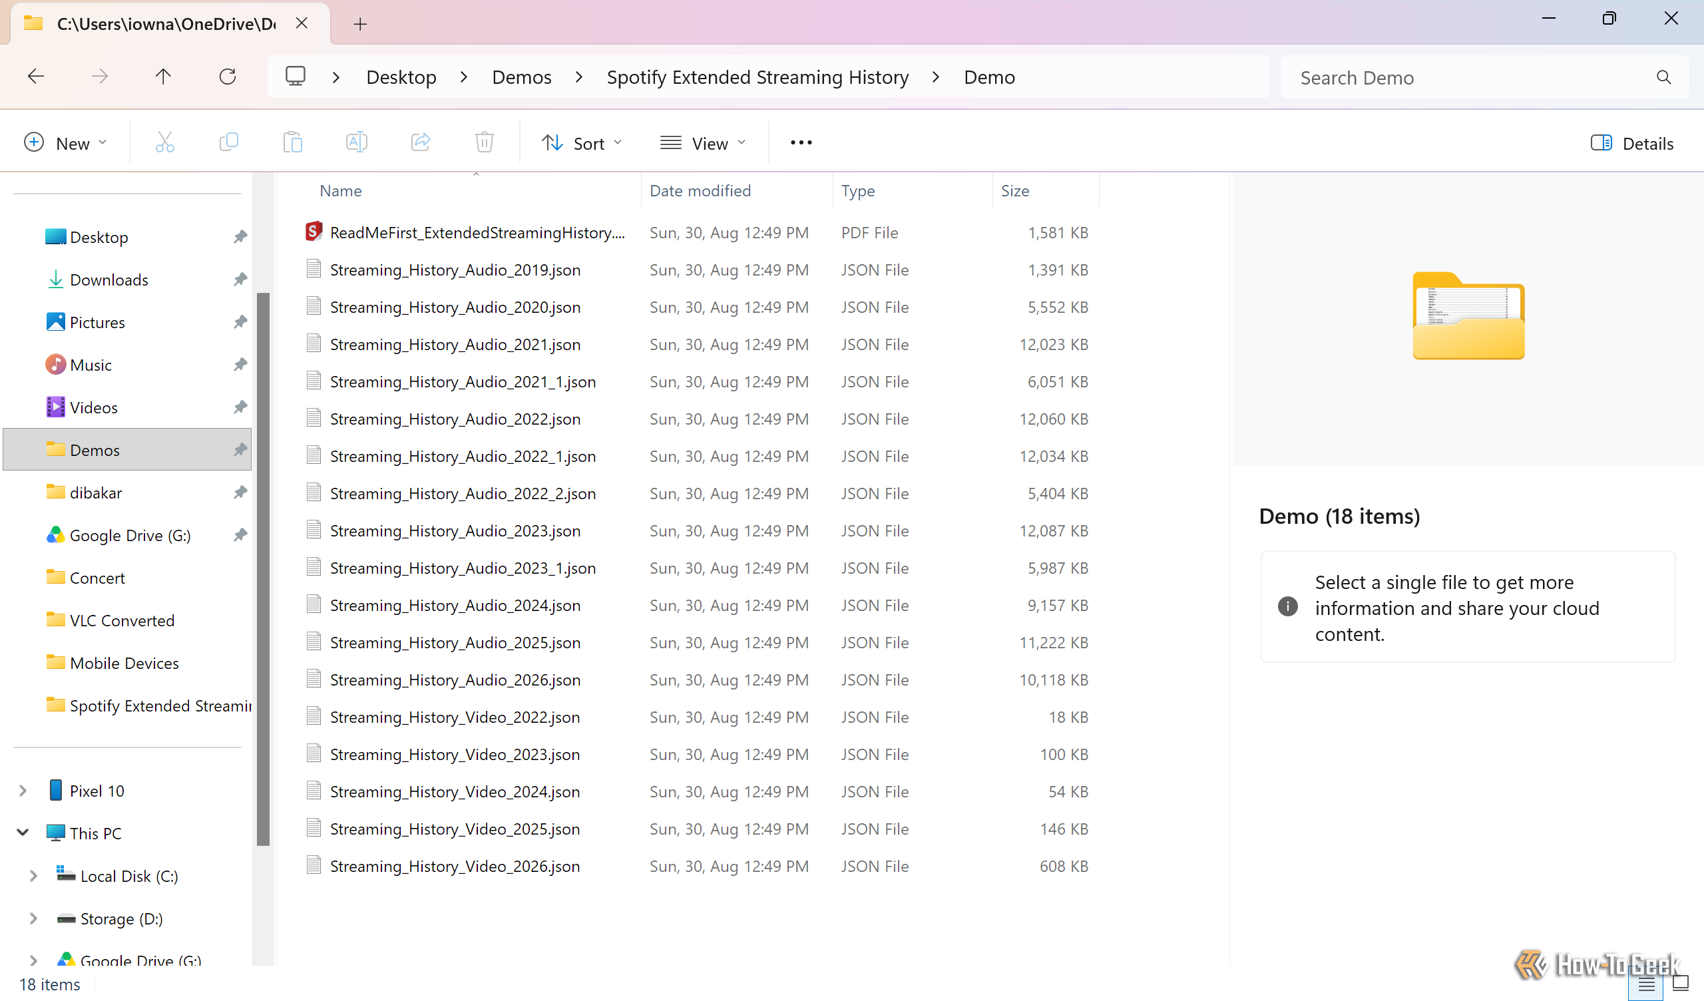This screenshot has height=1001, width=1704.
Task: Click the Videos folder icon in sidebar
Action: pyautogui.click(x=55, y=407)
